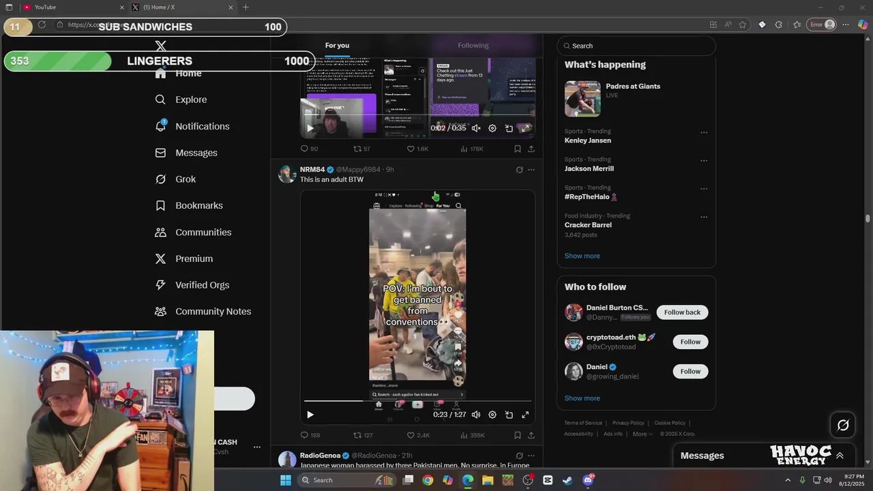This screenshot has width=873, height=491.
Task: Open Grok explain icon on NRM84 post
Action: [x=519, y=170]
